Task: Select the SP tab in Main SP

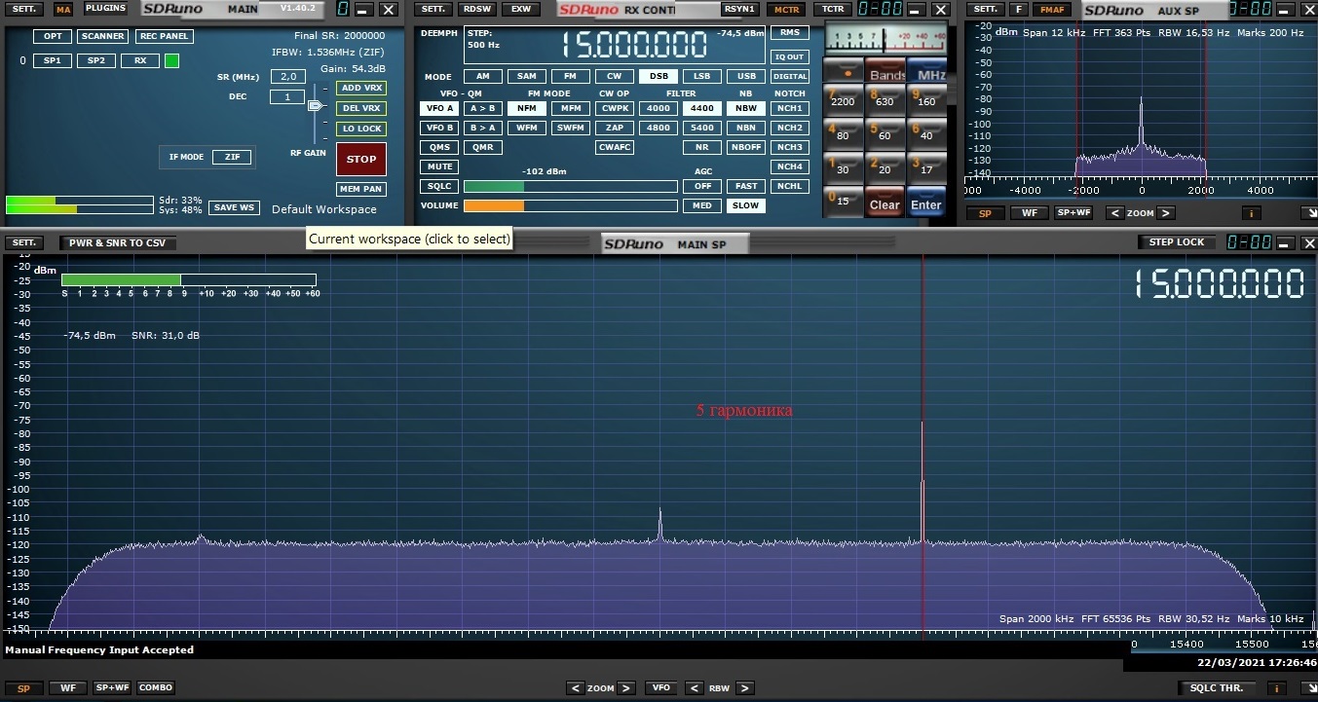Action: coord(23,688)
